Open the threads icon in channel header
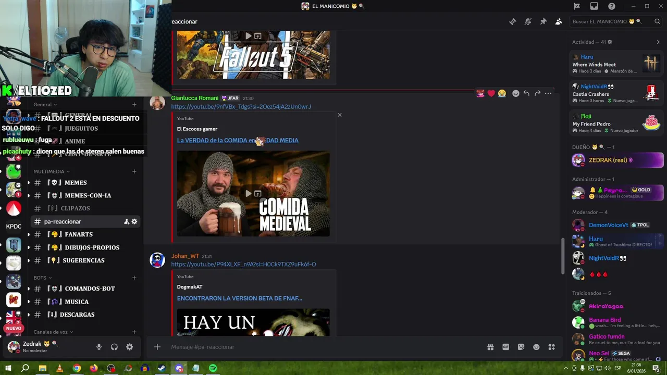667x375 pixels. (x=513, y=21)
